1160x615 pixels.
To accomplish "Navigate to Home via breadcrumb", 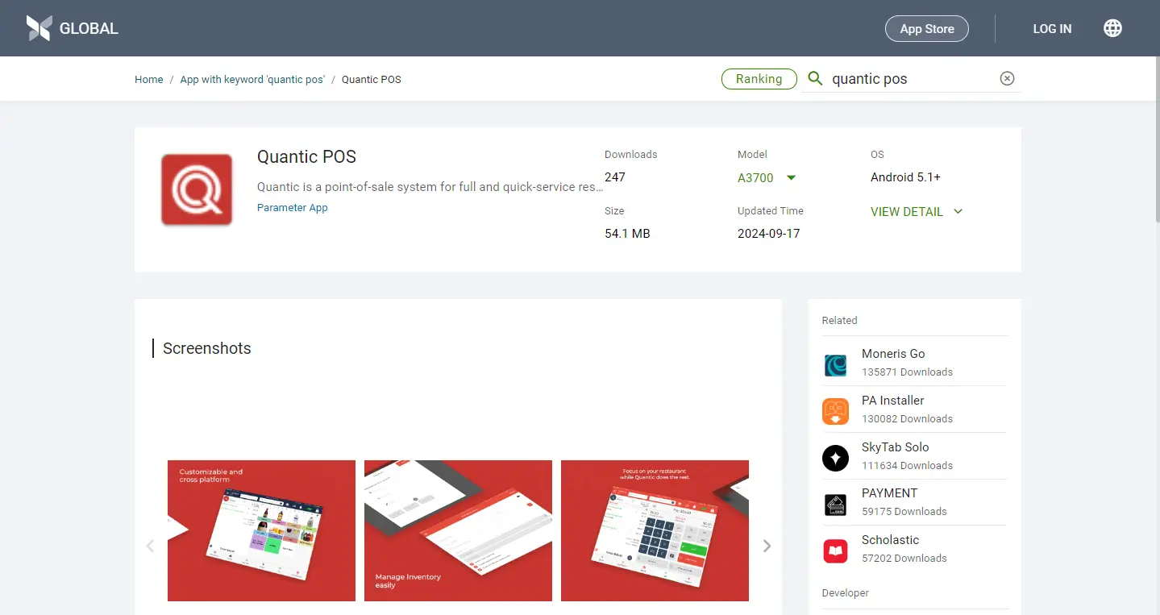I will (148, 79).
